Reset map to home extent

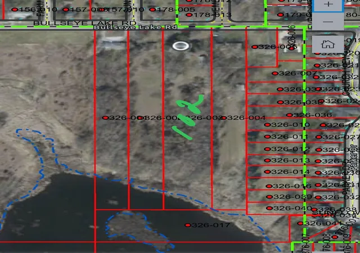328,44
